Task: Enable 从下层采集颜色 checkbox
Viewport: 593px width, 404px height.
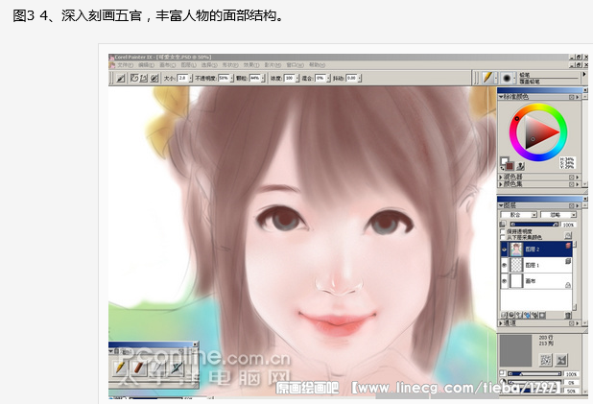Action: pos(503,237)
